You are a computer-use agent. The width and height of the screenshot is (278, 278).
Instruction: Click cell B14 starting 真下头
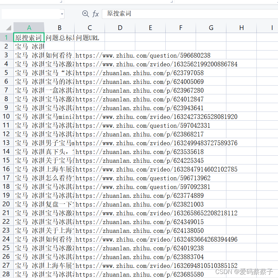pyautogui.click(x=59, y=151)
